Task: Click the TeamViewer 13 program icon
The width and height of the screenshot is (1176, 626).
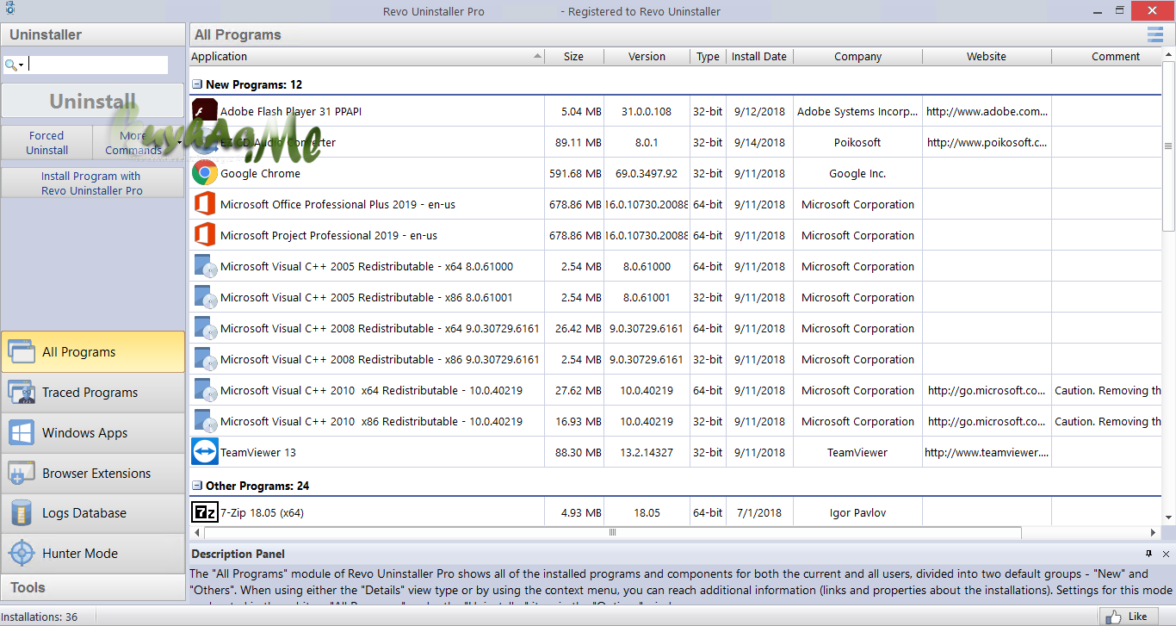Action: click(x=205, y=452)
